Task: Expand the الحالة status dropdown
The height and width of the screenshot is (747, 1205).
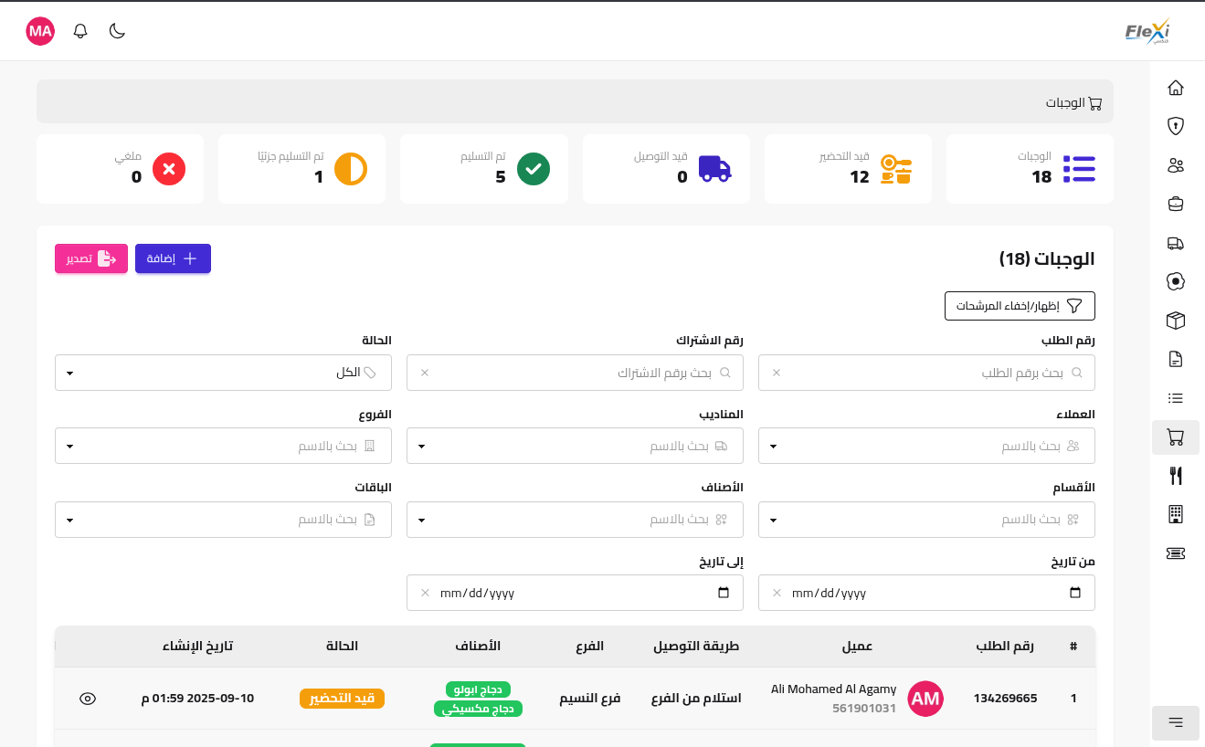Action: coord(223,373)
